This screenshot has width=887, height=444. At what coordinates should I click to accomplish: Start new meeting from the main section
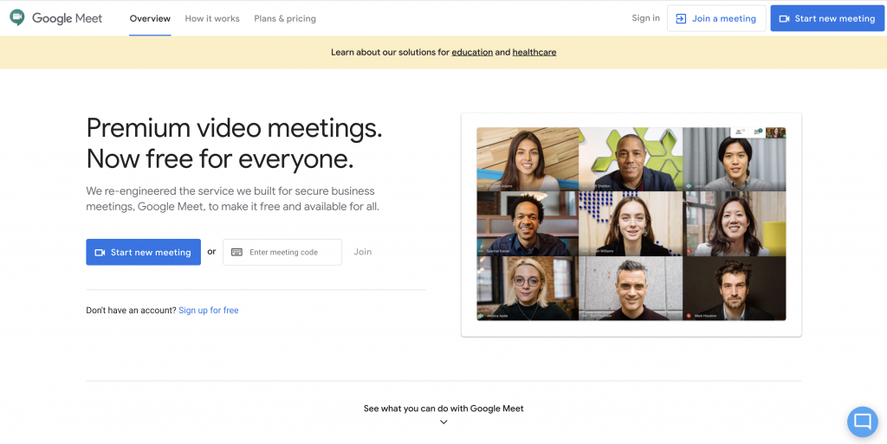pos(143,252)
